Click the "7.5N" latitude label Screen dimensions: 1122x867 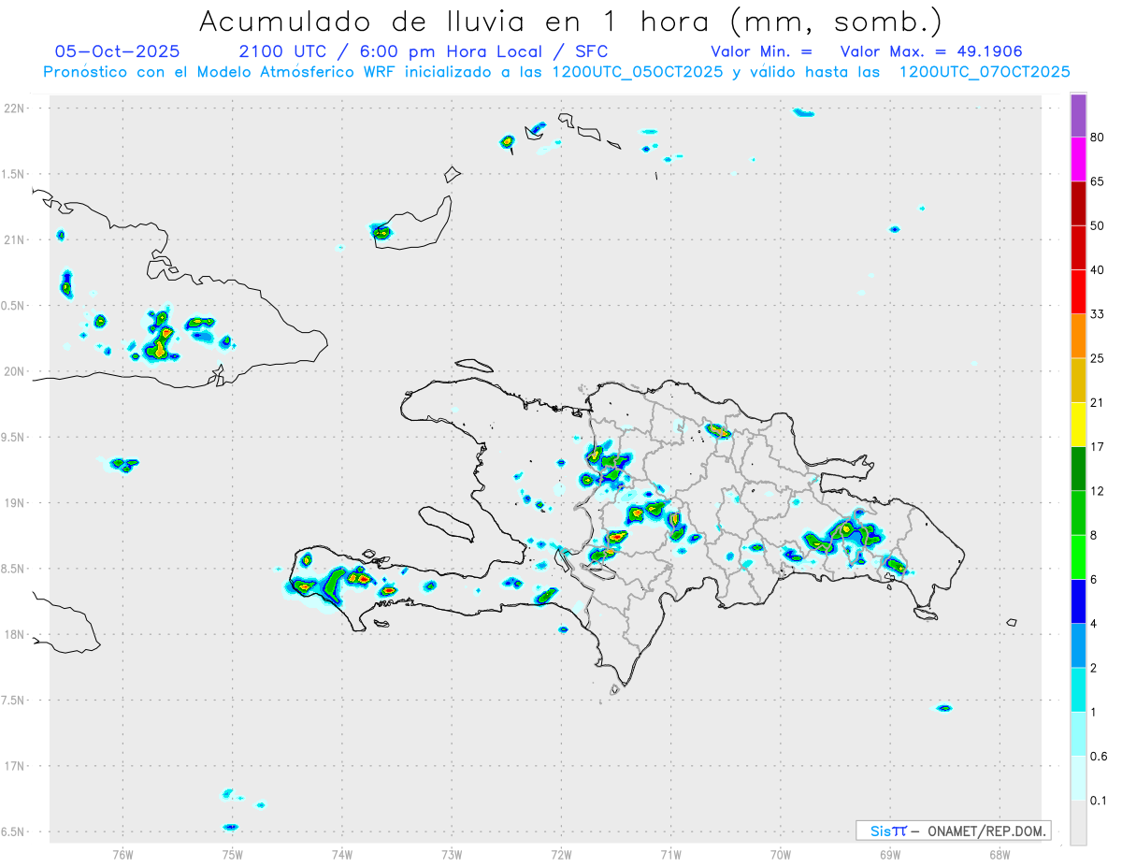click(x=14, y=700)
